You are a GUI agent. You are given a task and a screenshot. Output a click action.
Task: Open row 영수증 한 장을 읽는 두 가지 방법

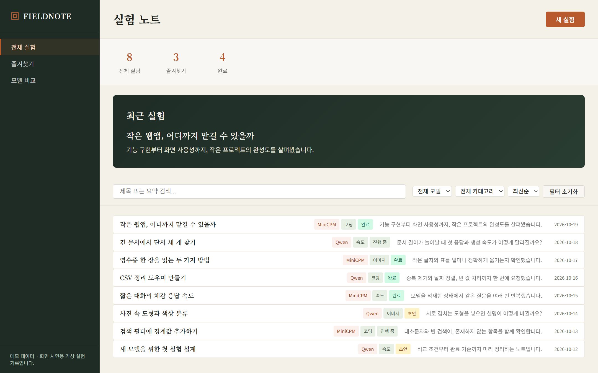(x=349, y=260)
